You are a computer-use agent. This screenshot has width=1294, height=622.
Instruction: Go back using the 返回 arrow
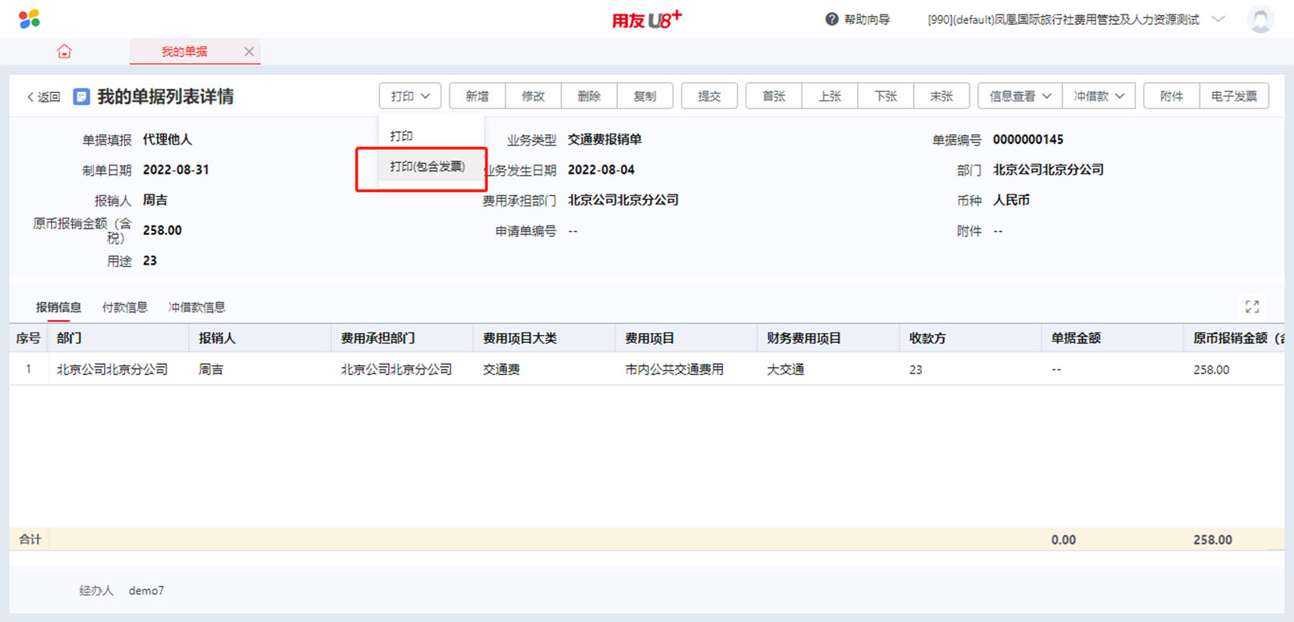coord(43,97)
